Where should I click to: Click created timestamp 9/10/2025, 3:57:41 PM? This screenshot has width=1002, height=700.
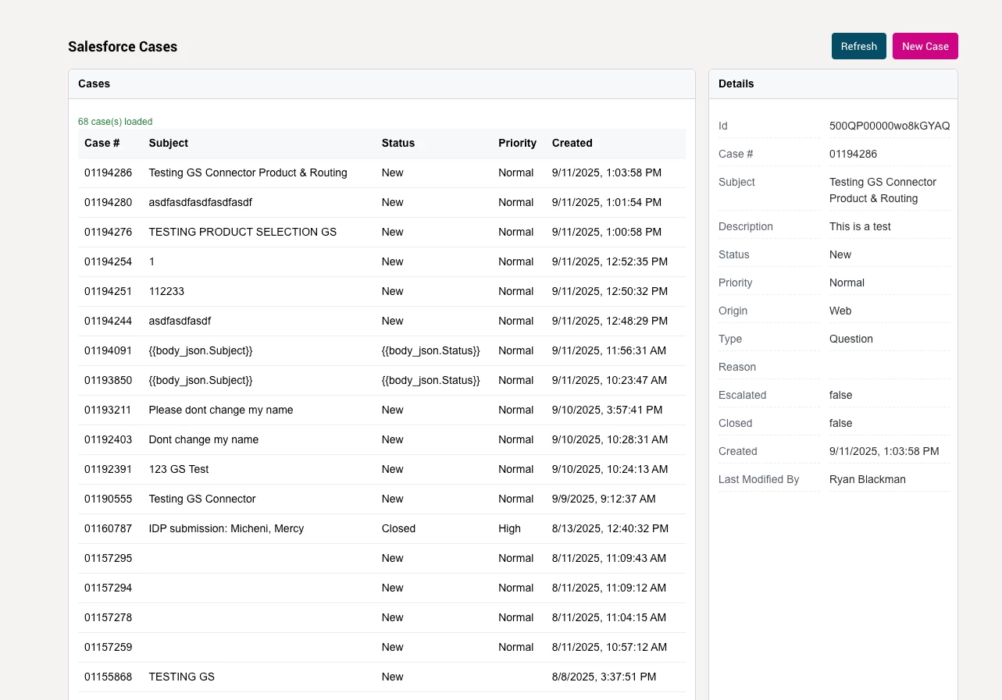click(607, 410)
